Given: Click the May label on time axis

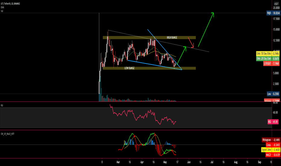Looking at the screenshot, I should point(165,162).
